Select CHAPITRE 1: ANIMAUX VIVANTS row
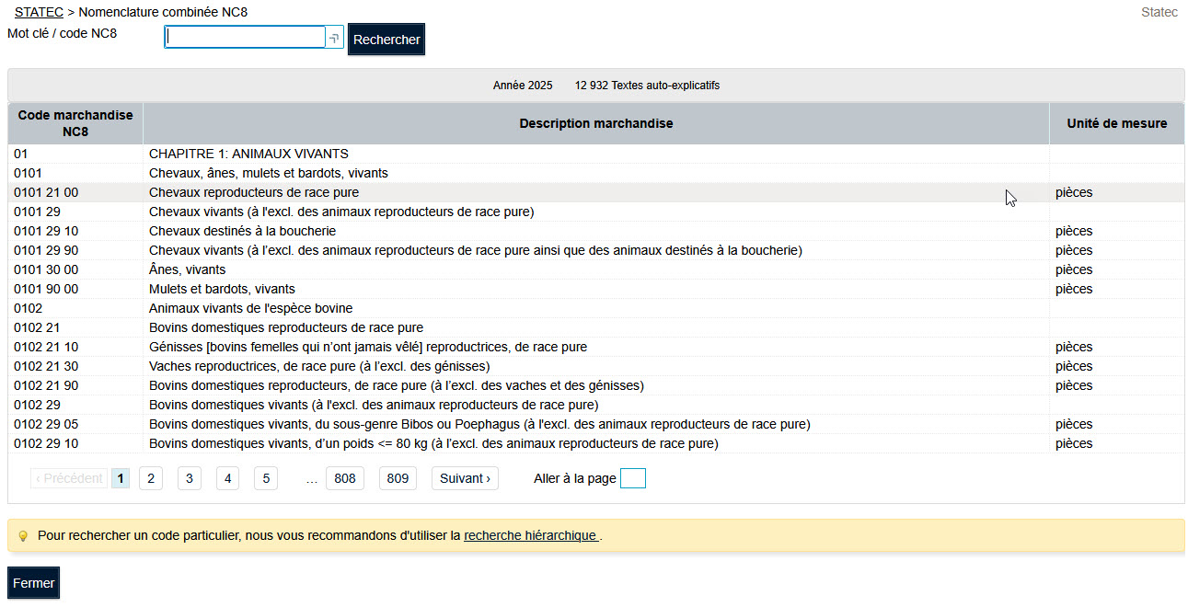The image size is (1188, 607). pyautogui.click(x=596, y=154)
